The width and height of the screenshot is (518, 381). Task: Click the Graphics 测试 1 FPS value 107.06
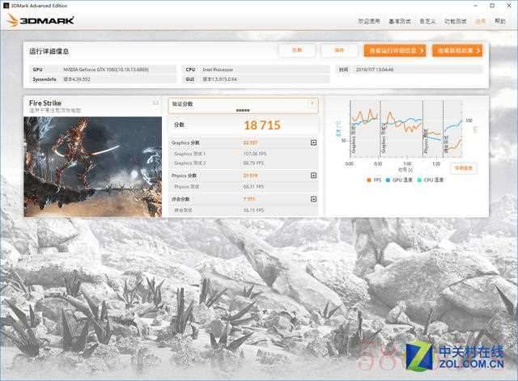click(x=255, y=154)
